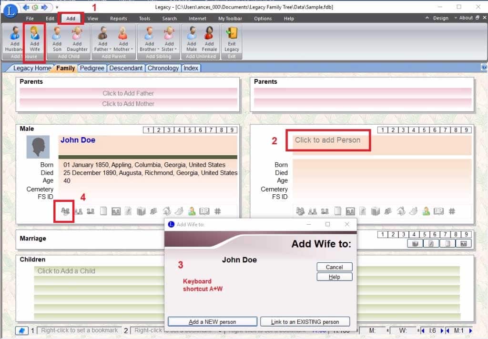Open the My Toolbar menu
The height and width of the screenshot is (339, 488).
pyautogui.click(x=230, y=19)
